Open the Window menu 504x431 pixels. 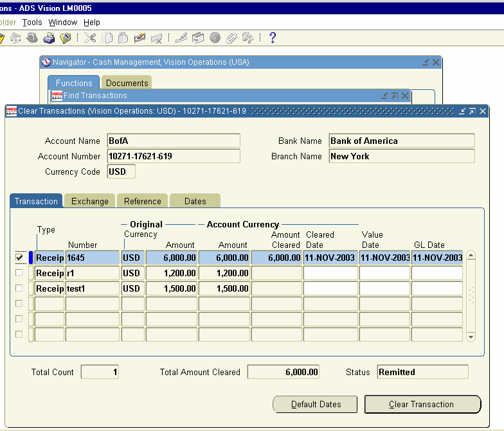pos(63,22)
